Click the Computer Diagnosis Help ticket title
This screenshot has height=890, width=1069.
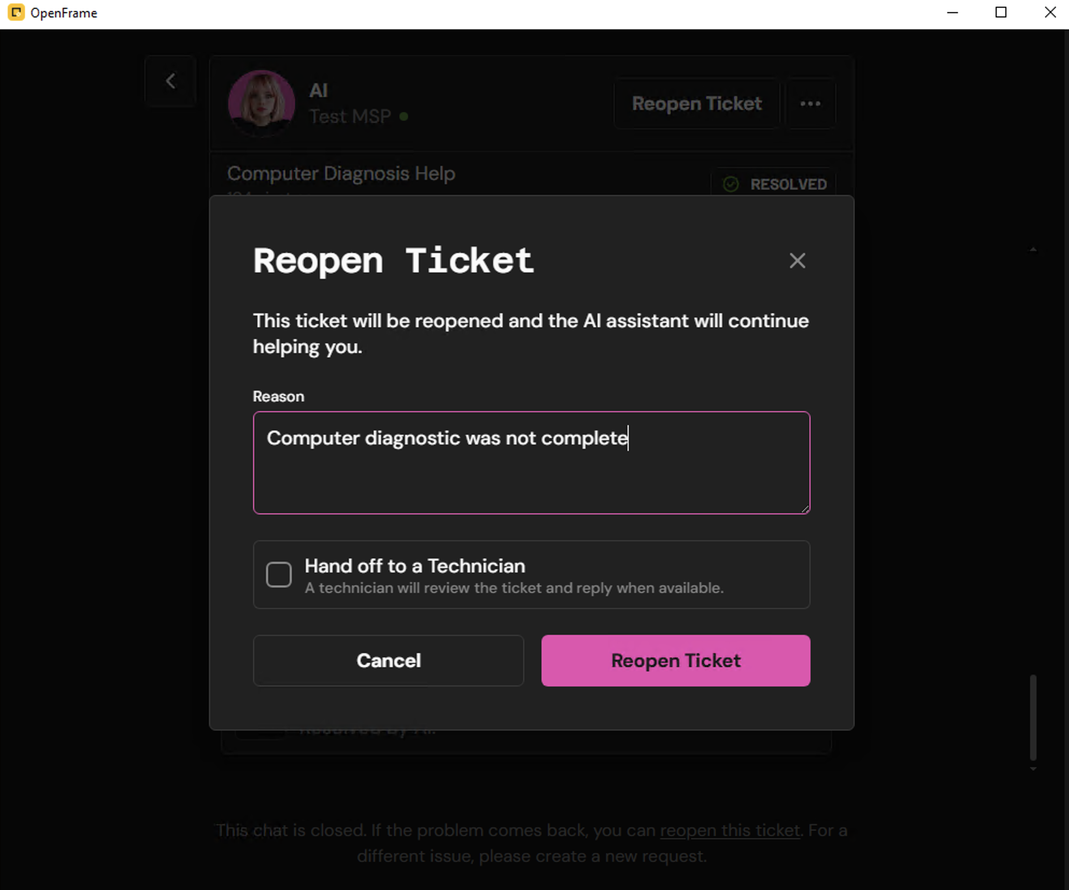pyautogui.click(x=341, y=173)
